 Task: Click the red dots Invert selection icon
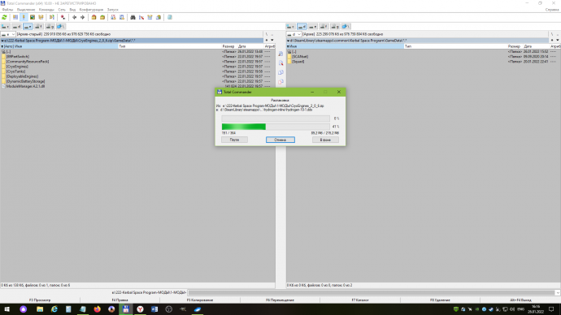click(x=63, y=17)
